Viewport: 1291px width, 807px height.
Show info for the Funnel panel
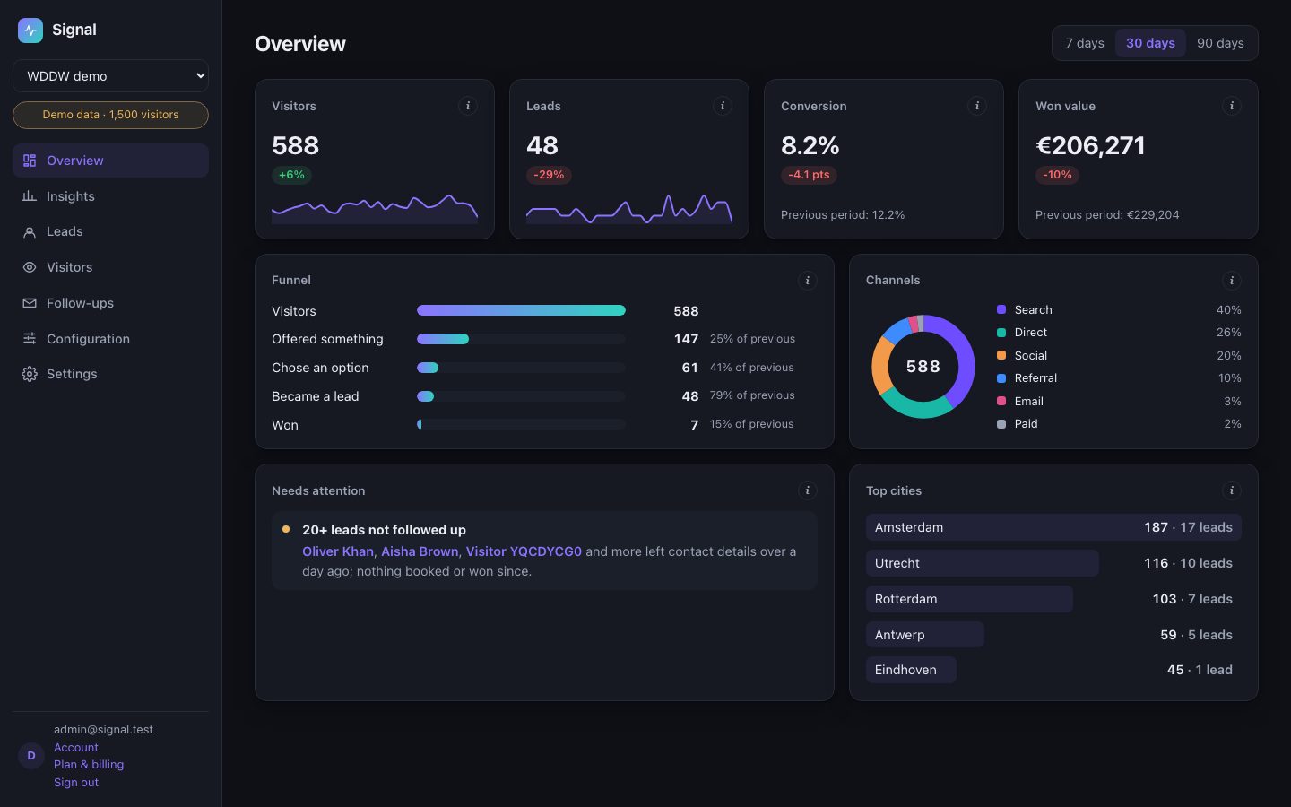808,281
